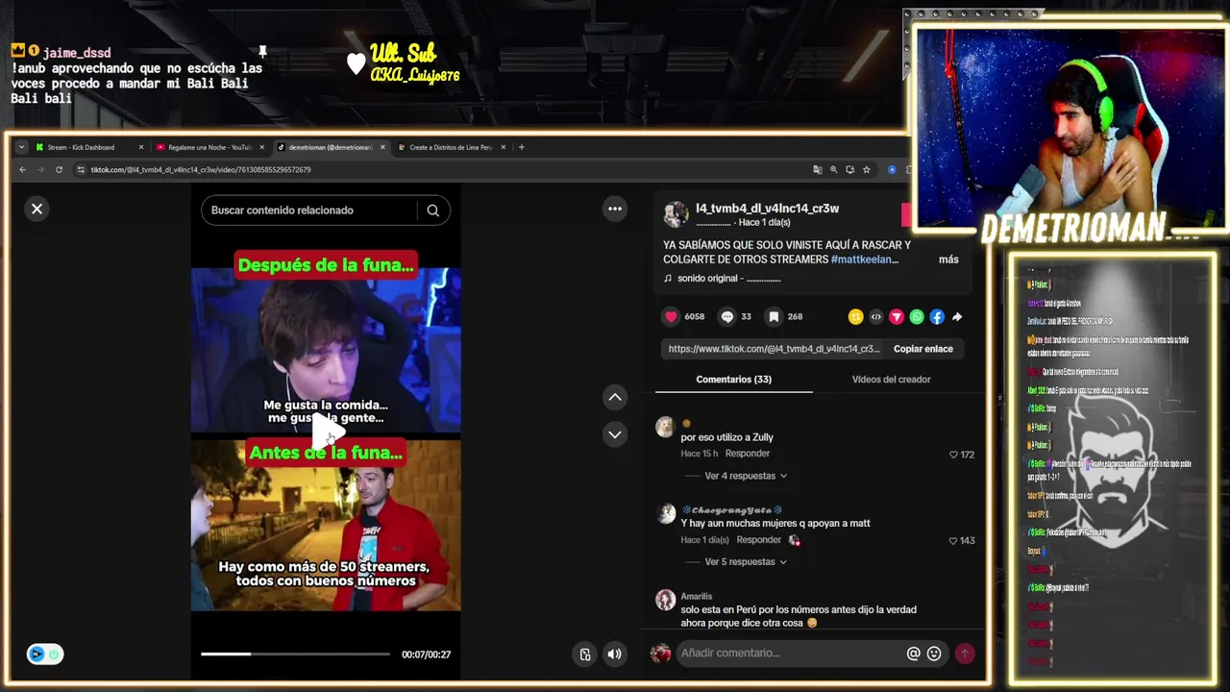
Task: Play the paused TikTok video
Action: [326, 433]
